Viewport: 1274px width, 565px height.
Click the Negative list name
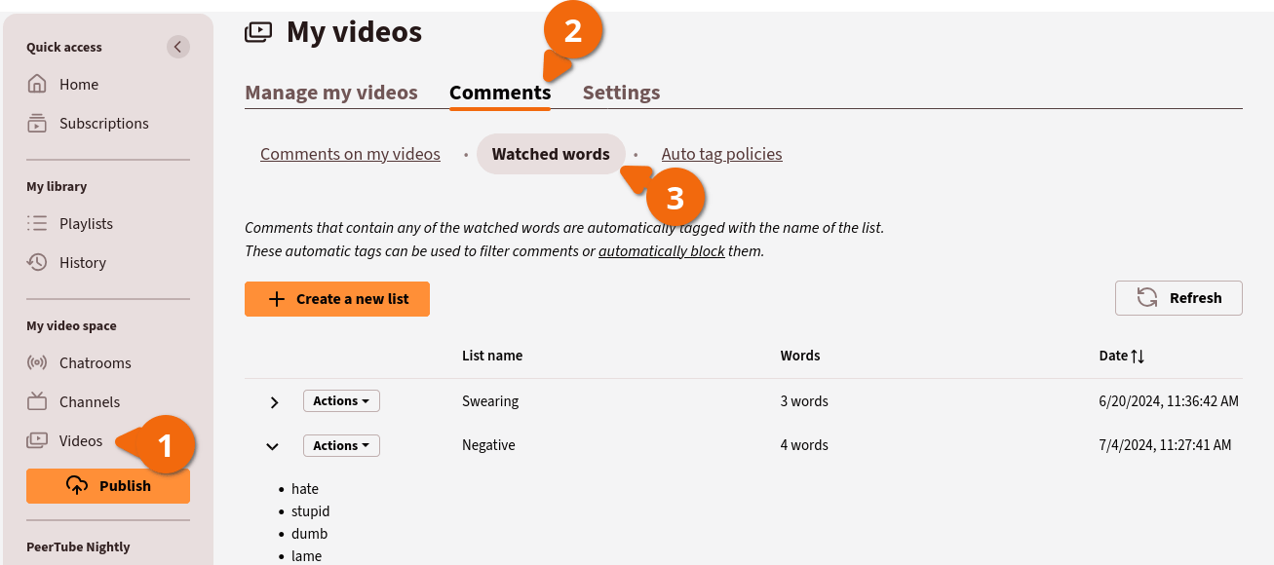488,445
